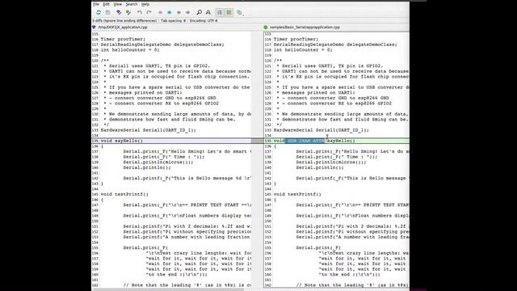The image size is (517, 291).
Task: Open the View menu
Action: 118,4
